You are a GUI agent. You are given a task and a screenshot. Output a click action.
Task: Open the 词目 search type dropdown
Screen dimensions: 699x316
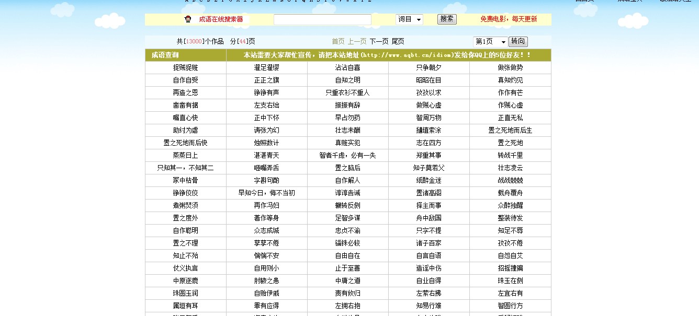pyautogui.click(x=409, y=19)
